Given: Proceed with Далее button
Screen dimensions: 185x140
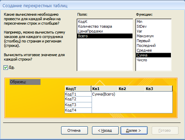Looking at the screenshot, I should pyautogui.click(x=134, y=130).
